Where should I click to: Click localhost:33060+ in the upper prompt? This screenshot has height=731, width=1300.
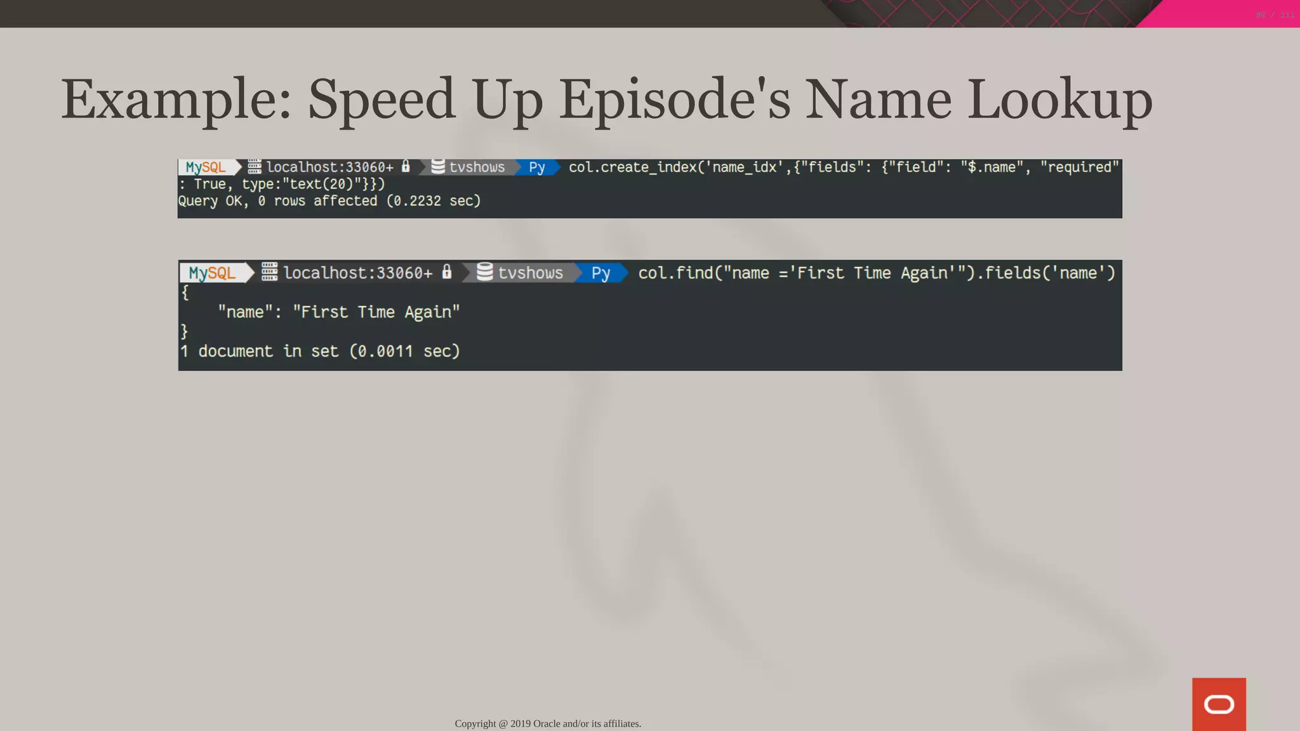pyautogui.click(x=329, y=168)
